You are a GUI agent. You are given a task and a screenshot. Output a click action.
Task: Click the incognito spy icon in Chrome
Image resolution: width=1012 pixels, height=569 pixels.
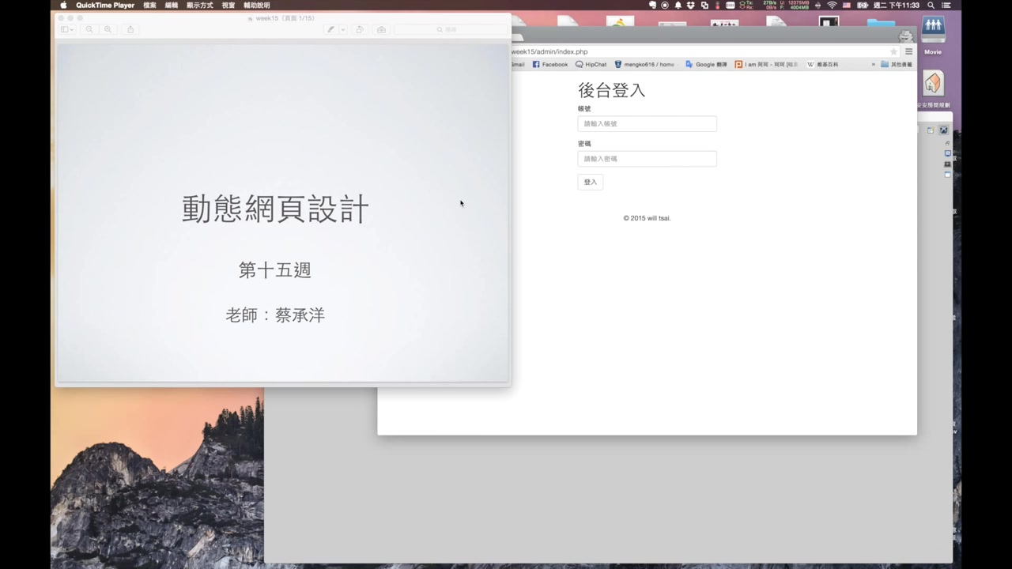(x=906, y=36)
